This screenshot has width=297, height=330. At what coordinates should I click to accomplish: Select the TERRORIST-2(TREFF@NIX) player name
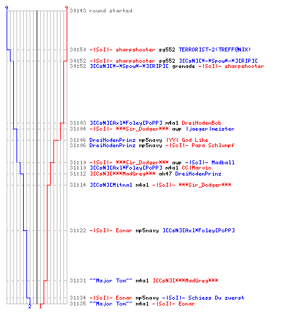coord(214,49)
